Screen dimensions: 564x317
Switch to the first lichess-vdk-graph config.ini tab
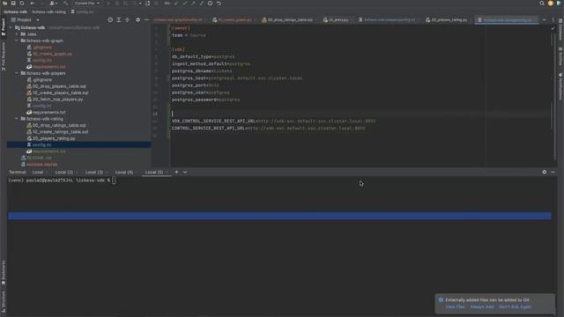(178, 19)
